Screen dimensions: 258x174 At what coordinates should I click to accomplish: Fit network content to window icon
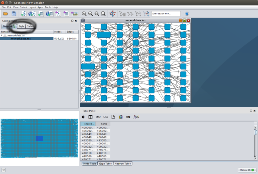click(x=97, y=14)
